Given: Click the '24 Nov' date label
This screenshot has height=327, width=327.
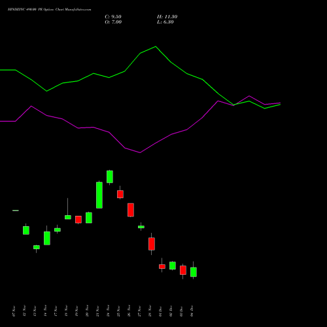Looking at the screenshot, I should [x=108, y=311].
